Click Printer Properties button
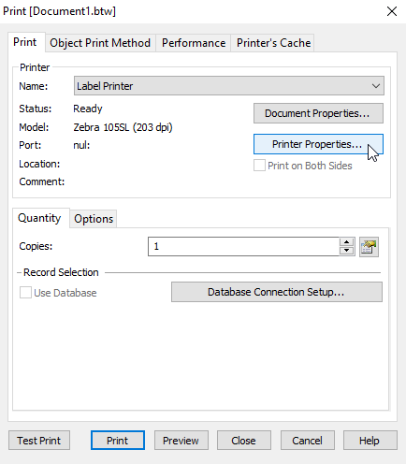The height and width of the screenshot is (464, 406). click(x=318, y=144)
